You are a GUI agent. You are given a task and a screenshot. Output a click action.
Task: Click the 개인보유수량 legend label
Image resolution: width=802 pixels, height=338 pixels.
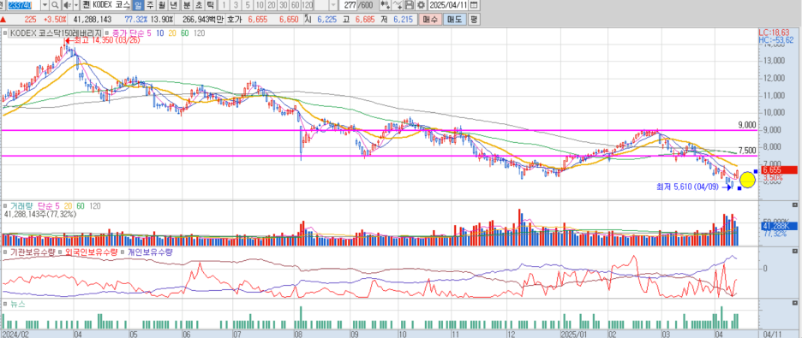[150, 252]
